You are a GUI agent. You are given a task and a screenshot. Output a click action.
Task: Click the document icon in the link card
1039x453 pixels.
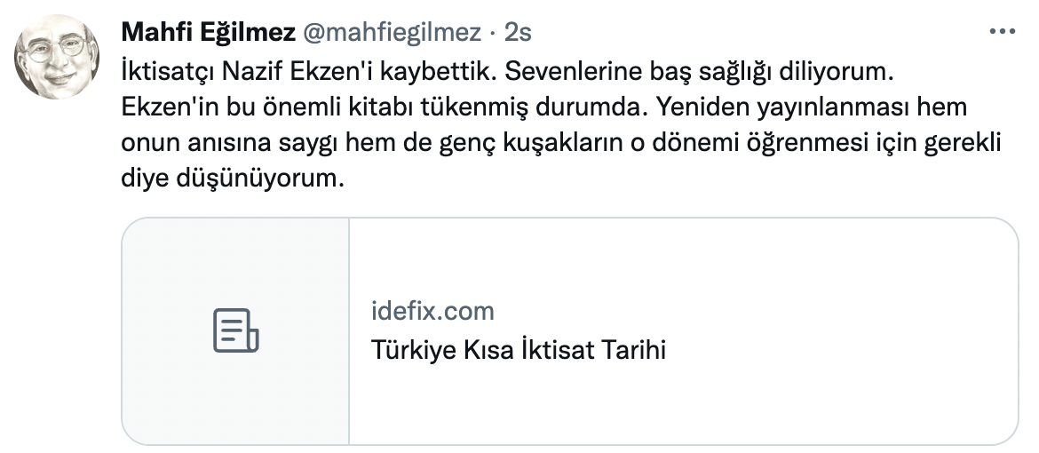(235, 330)
